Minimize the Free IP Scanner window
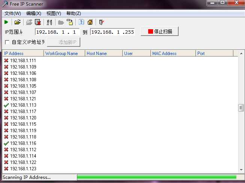Screen dimensions: 245x183 (212, 3)
